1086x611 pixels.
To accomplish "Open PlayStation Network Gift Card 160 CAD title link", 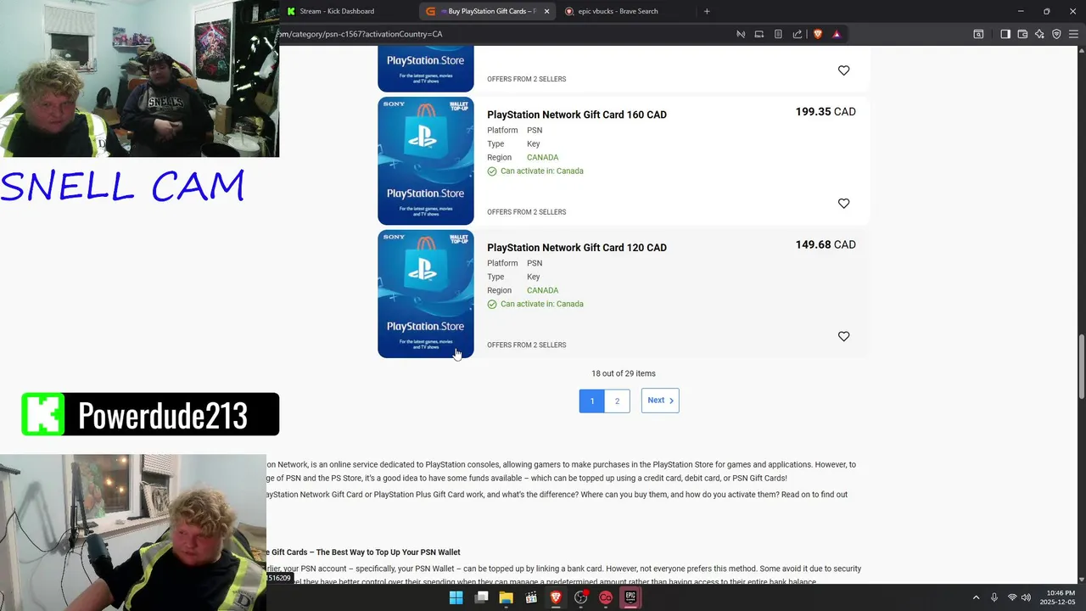I will point(577,115).
